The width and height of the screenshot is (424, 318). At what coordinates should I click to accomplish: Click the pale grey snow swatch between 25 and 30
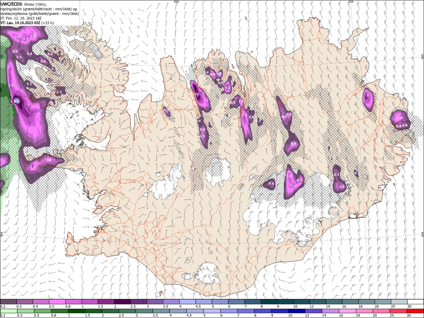(399, 302)
